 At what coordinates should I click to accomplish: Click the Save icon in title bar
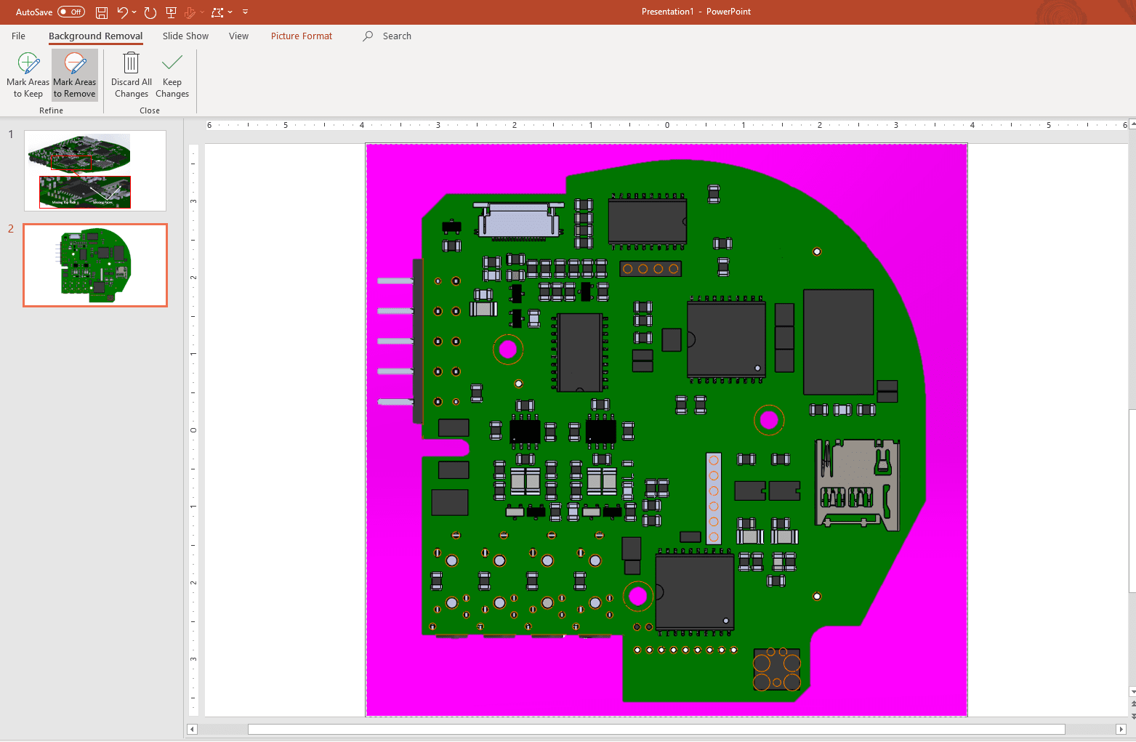pyautogui.click(x=102, y=12)
